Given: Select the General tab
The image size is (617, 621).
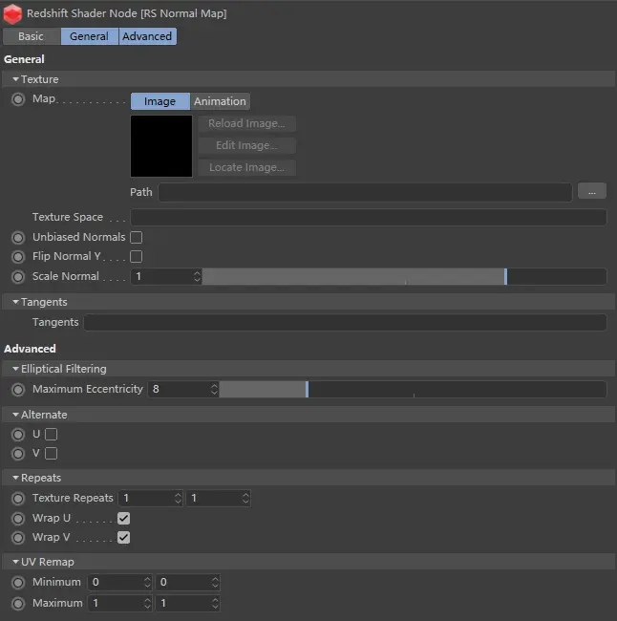Looking at the screenshot, I should click(x=90, y=36).
